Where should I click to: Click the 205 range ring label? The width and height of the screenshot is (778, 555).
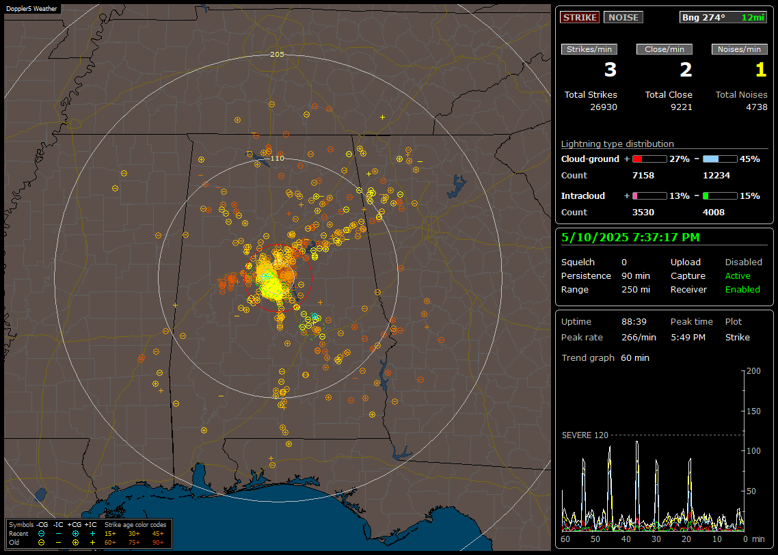coord(277,55)
